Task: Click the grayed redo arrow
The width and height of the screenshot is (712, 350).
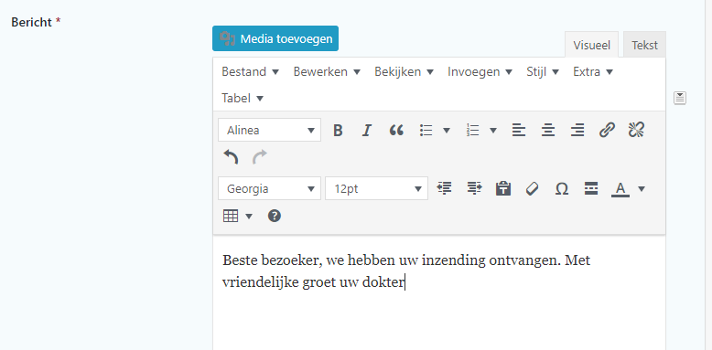Action: [260, 157]
